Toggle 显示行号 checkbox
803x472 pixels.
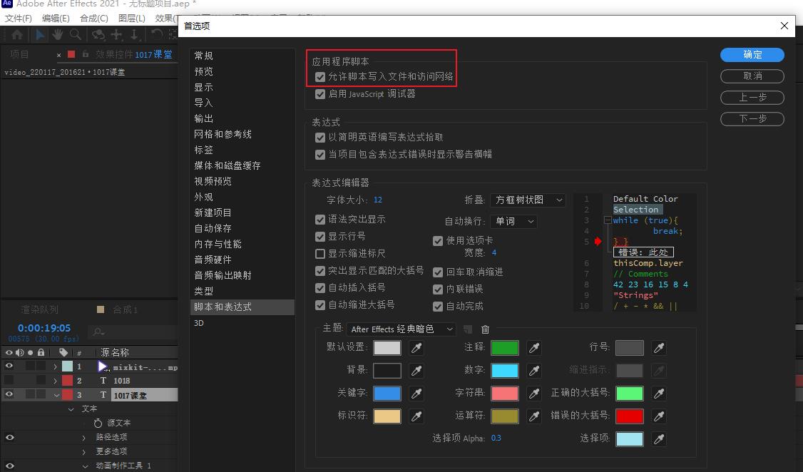point(320,237)
